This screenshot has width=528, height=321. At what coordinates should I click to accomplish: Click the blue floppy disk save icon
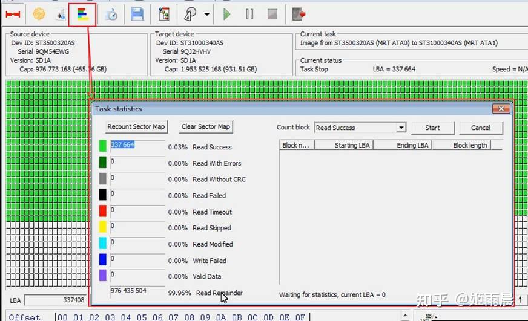[137, 15]
